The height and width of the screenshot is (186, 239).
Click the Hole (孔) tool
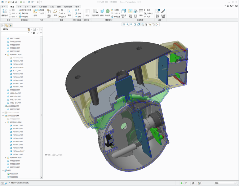(x=77, y=10)
